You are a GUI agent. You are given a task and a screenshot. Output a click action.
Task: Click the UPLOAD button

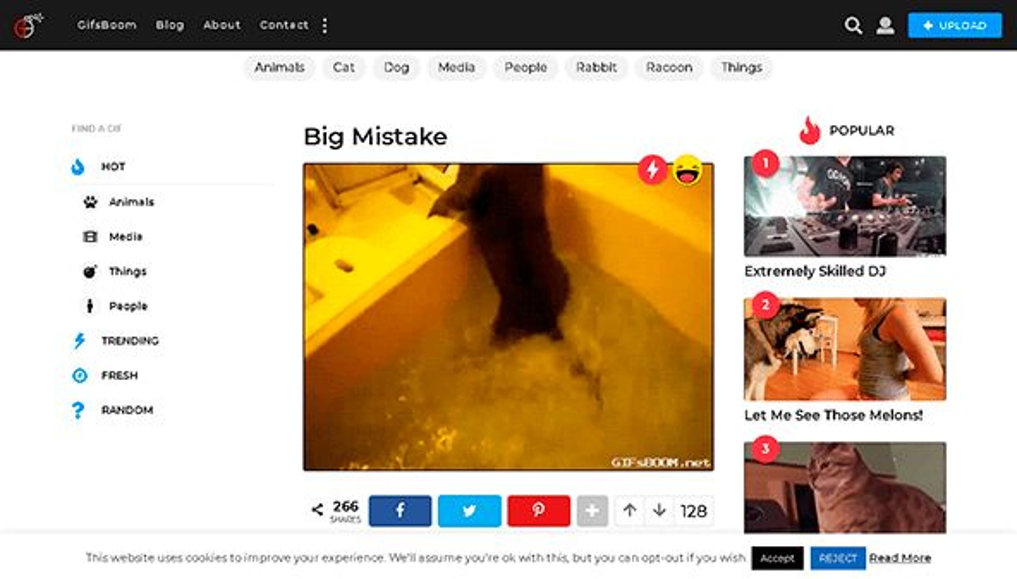pos(956,25)
